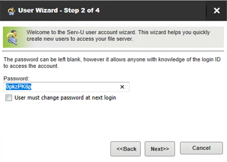Viewport: 227px width, 162px height.
Task: Go back with the <<Back button
Action: (126, 149)
